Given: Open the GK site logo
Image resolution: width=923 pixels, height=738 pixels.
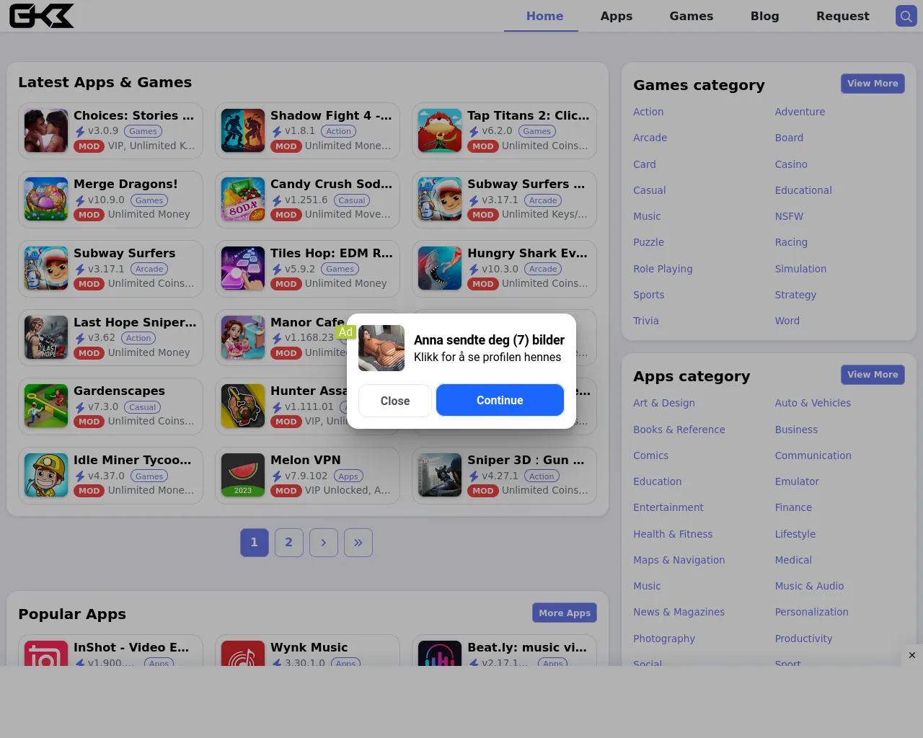Looking at the screenshot, I should (x=42, y=16).
